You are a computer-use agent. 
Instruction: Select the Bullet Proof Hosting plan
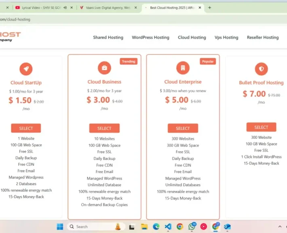coord(261,127)
